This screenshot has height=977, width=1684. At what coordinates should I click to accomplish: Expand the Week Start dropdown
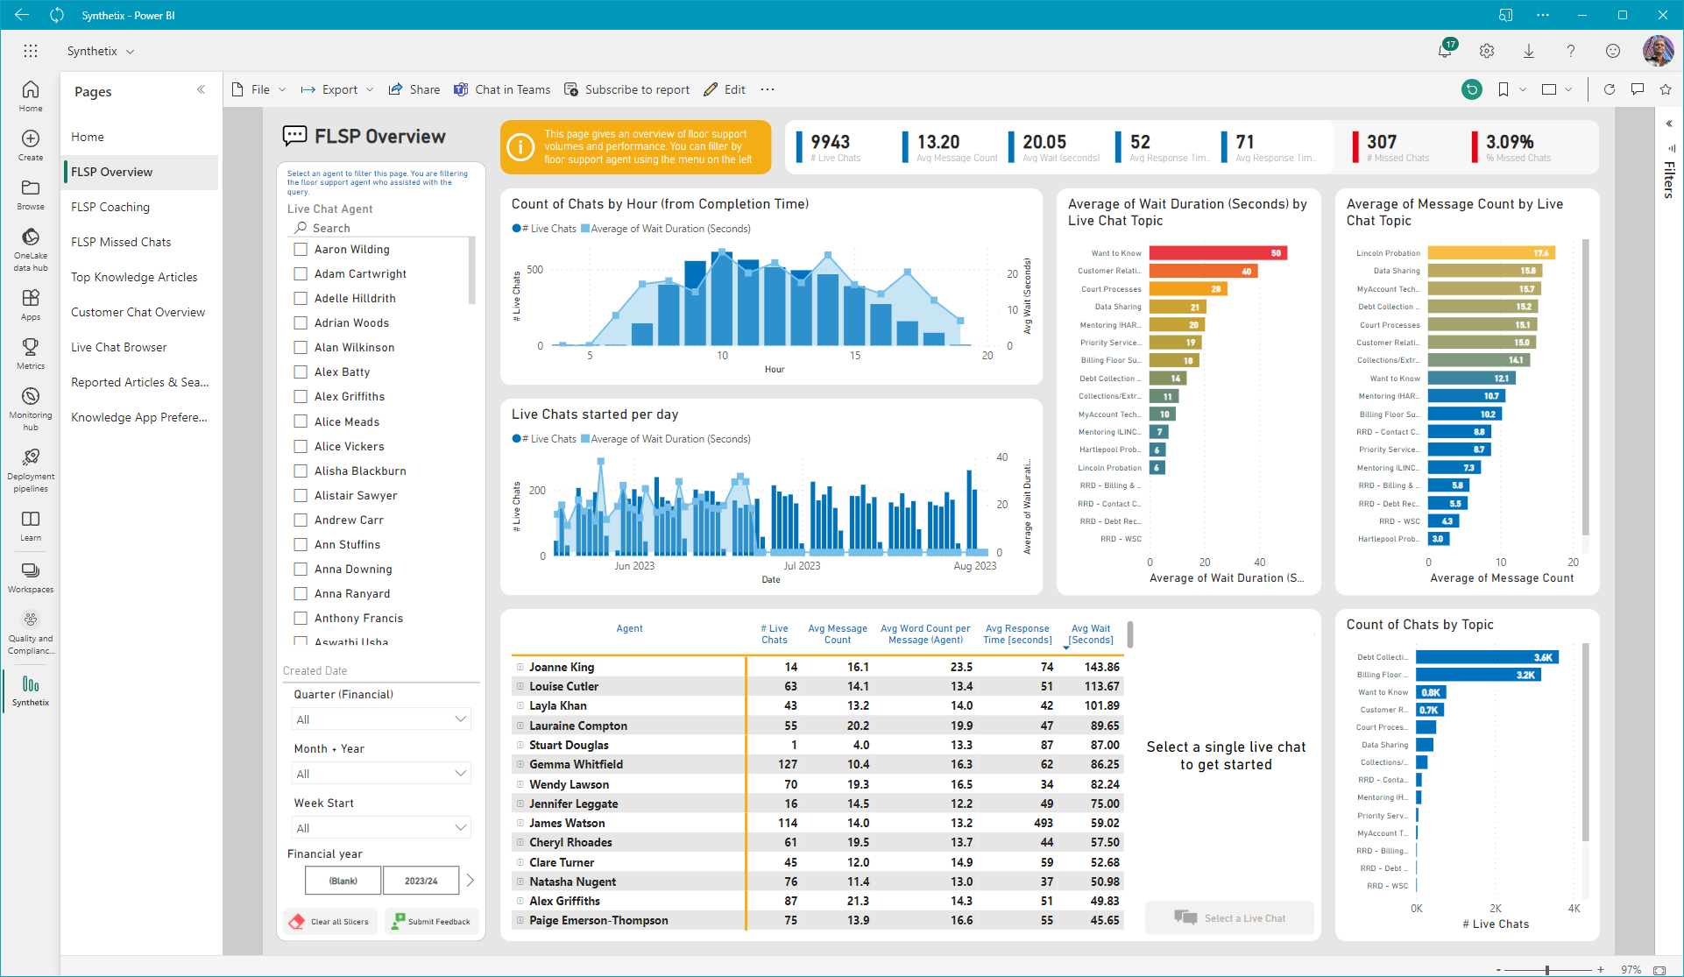click(x=381, y=828)
